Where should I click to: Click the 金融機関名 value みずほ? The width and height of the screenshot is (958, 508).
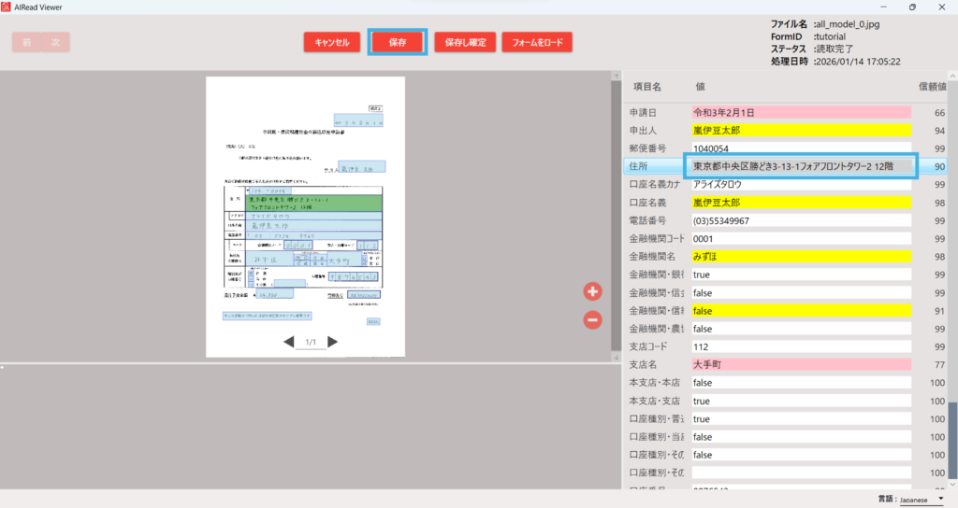pos(800,257)
